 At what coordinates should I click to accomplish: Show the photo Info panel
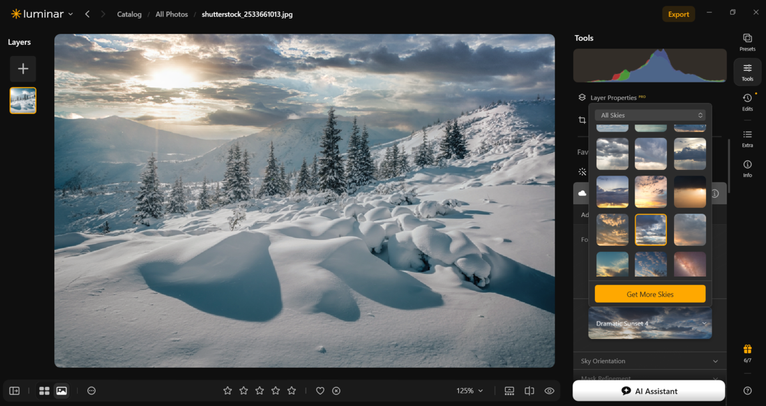click(747, 169)
